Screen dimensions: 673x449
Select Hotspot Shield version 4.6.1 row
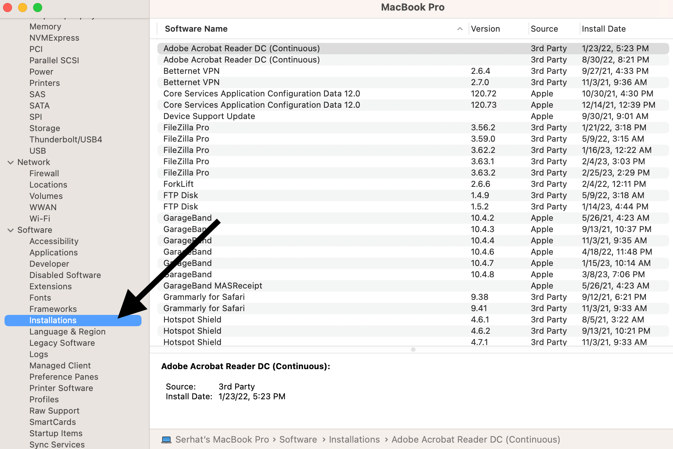[413, 320]
